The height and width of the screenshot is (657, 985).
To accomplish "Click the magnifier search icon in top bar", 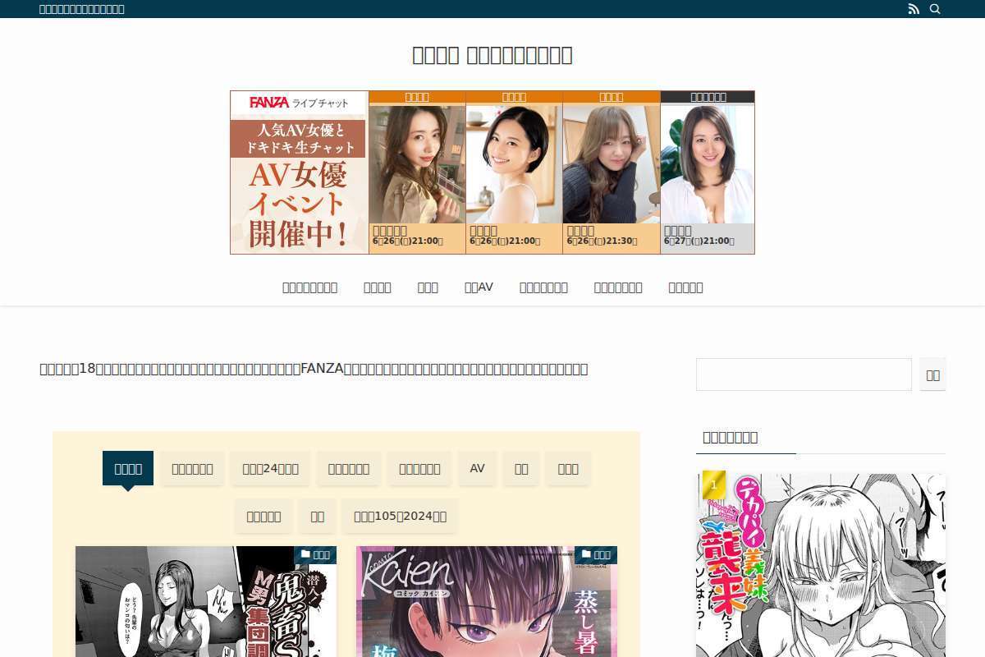I will point(935,9).
